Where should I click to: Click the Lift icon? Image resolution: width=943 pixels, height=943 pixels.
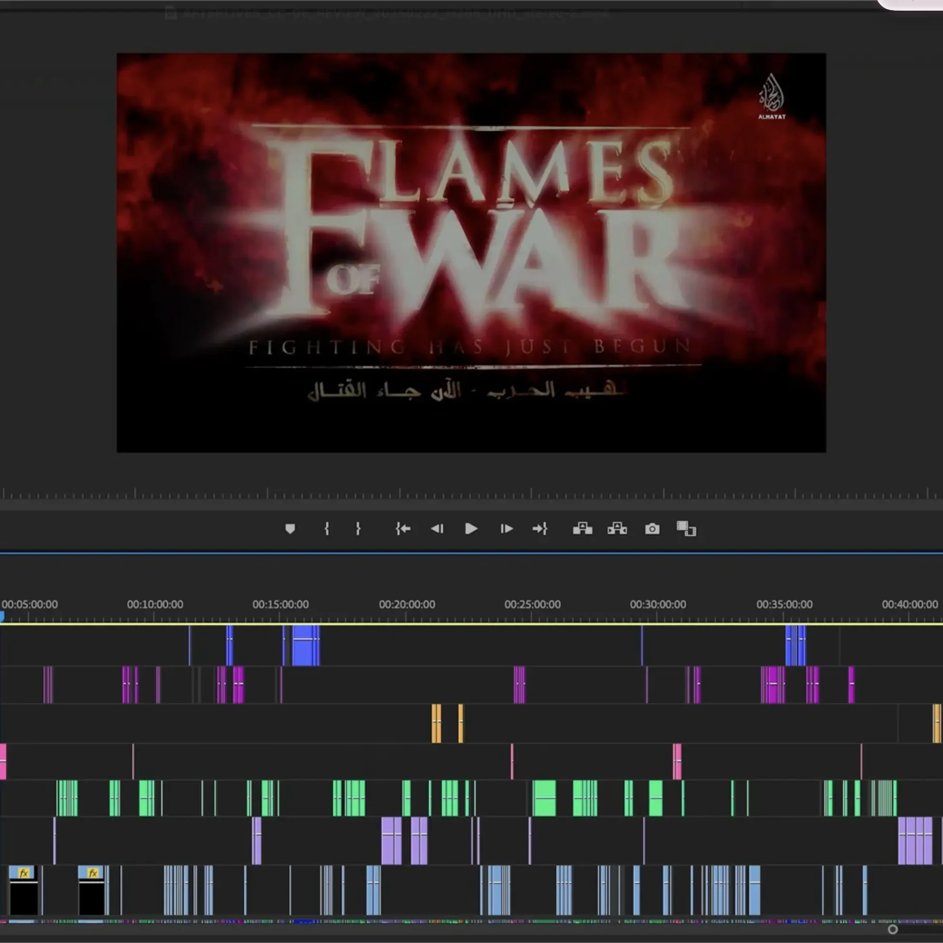[582, 529]
